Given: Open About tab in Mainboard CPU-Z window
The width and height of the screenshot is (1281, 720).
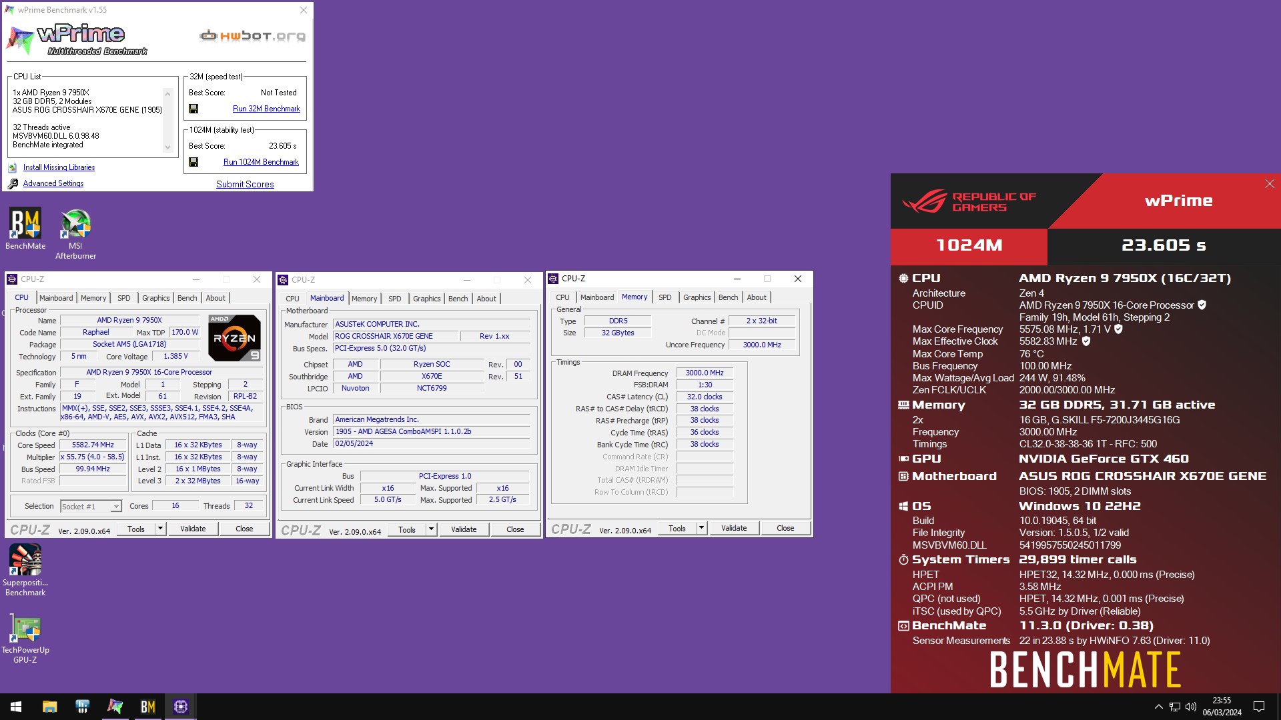Looking at the screenshot, I should pyautogui.click(x=486, y=299).
